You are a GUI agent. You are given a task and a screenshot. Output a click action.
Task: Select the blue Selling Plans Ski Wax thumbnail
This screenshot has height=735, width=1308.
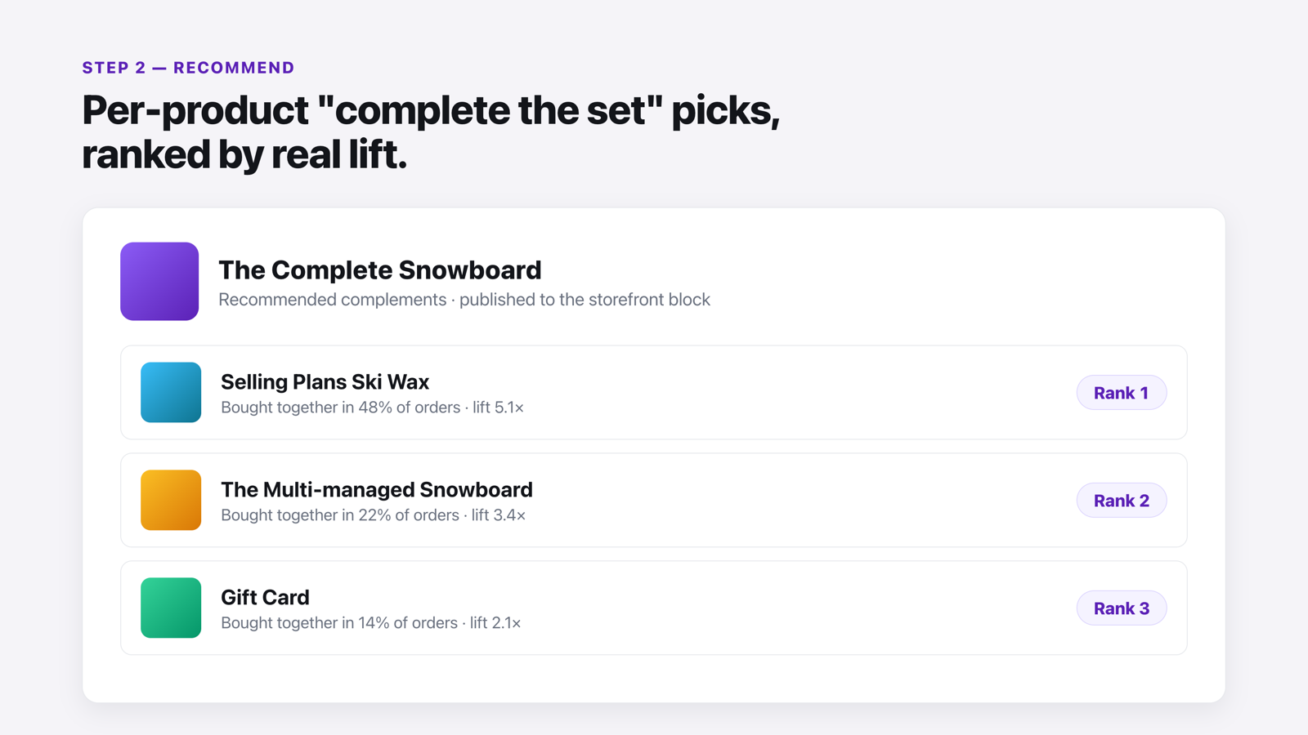click(x=171, y=392)
